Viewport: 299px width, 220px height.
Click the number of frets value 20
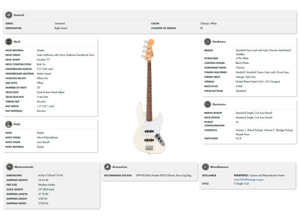click(39, 88)
